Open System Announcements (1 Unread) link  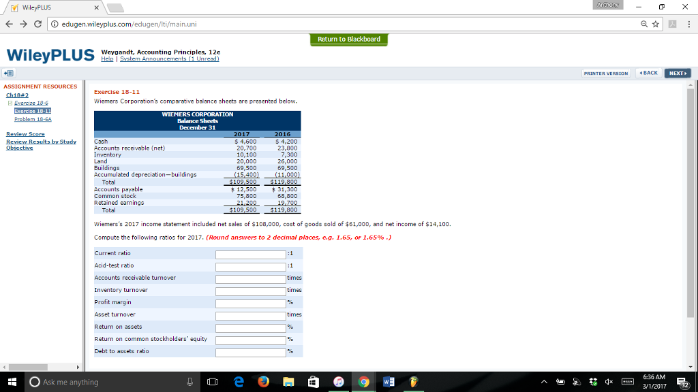point(170,59)
